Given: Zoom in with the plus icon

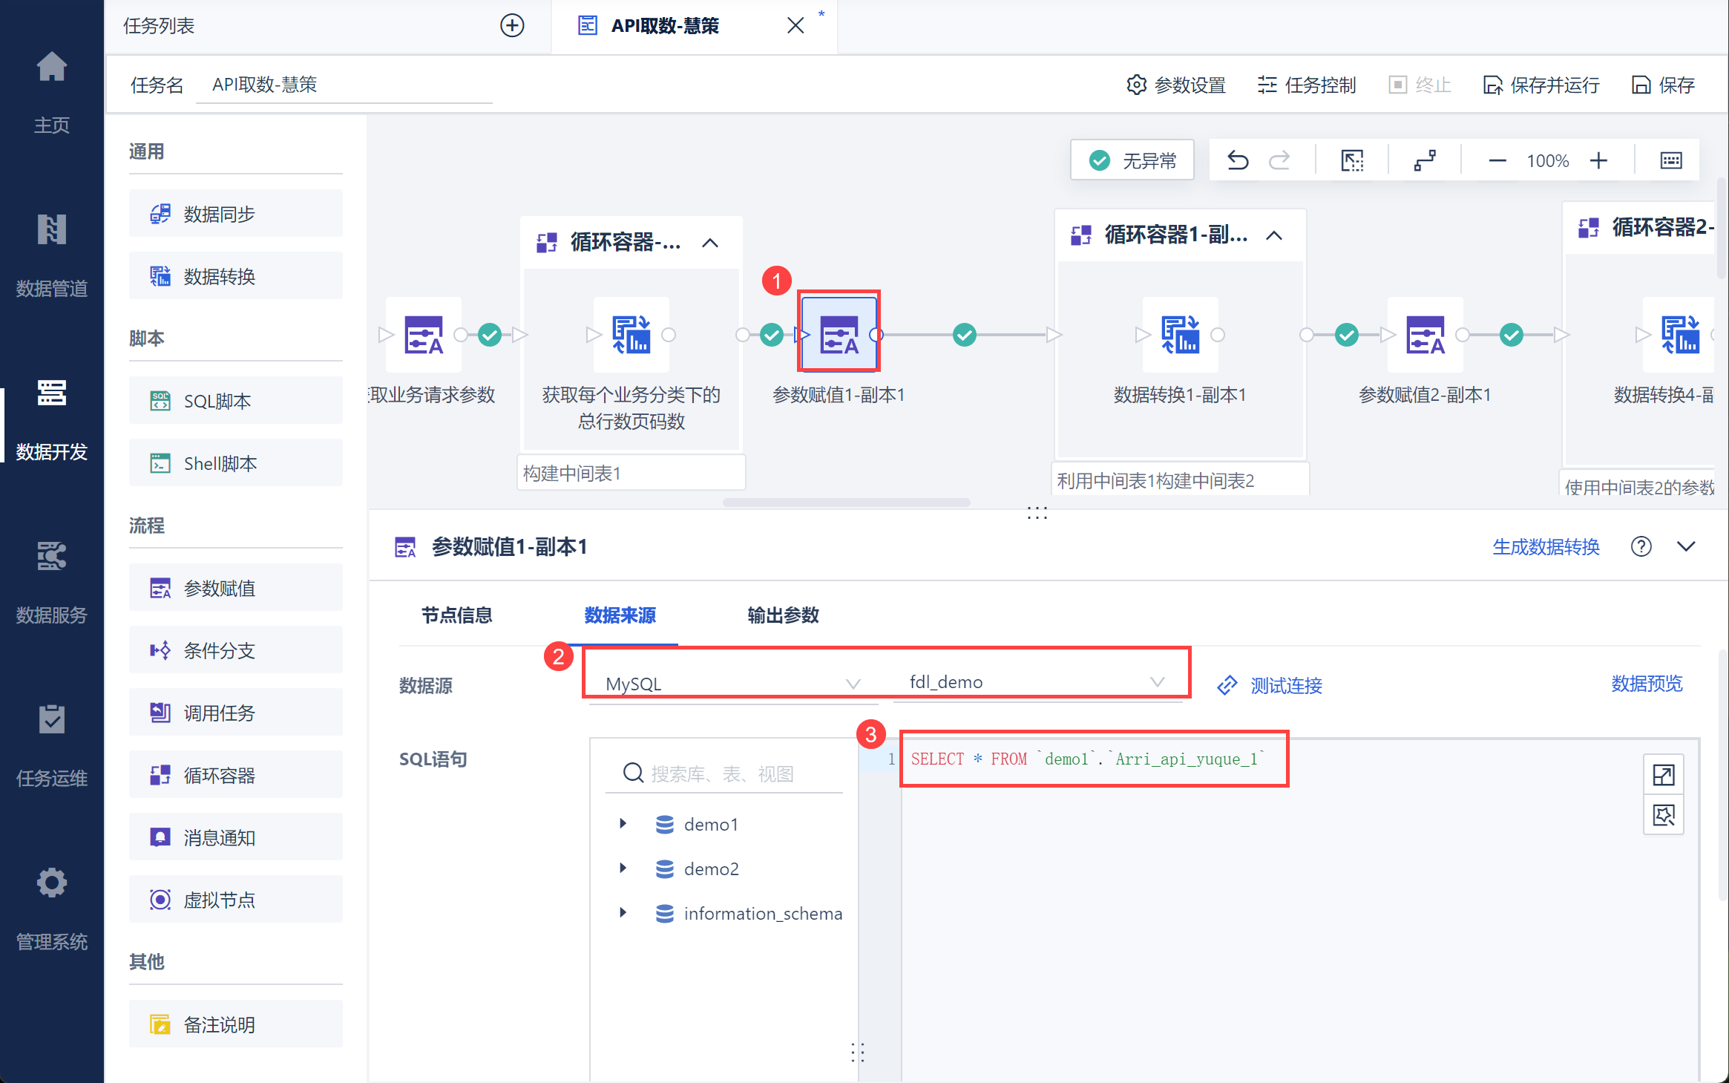Looking at the screenshot, I should 1598,160.
